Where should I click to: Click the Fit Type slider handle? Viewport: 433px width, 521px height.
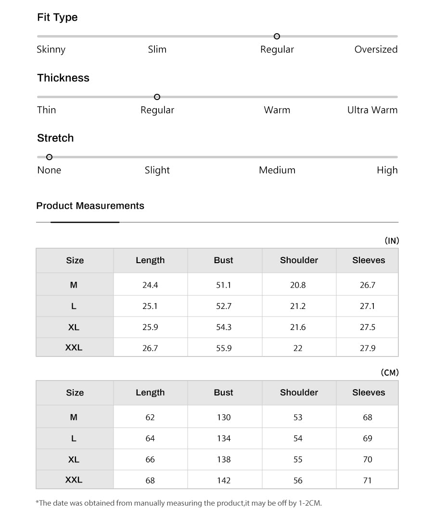pos(277,37)
